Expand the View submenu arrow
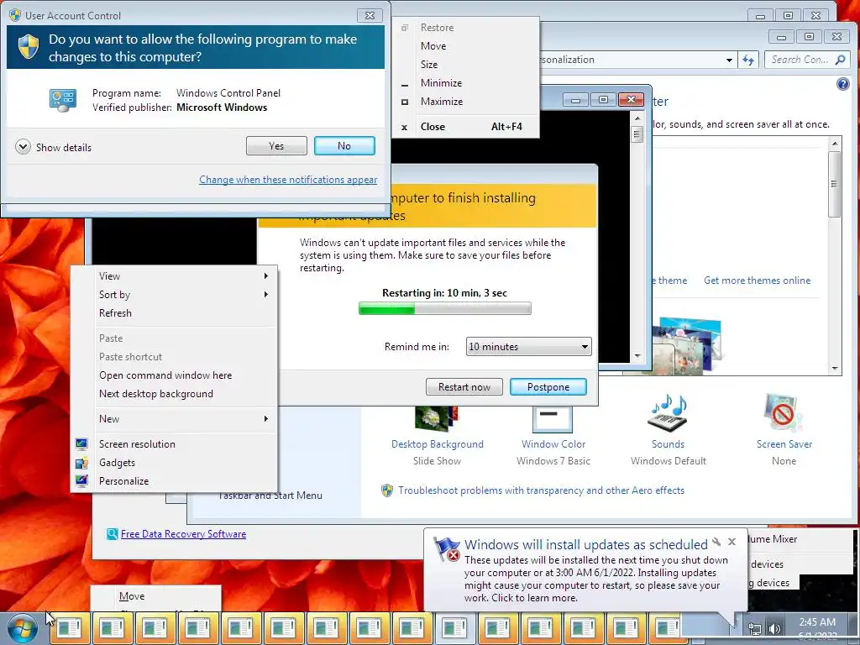The height and width of the screenshot is (645, 860). (266, 275)
